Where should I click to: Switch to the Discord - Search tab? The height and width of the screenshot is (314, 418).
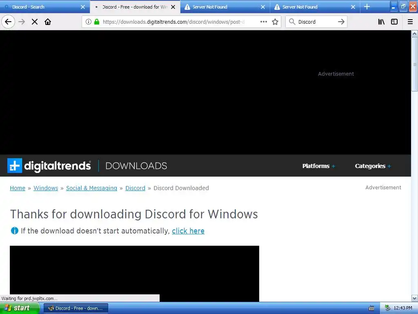[45, 7]
